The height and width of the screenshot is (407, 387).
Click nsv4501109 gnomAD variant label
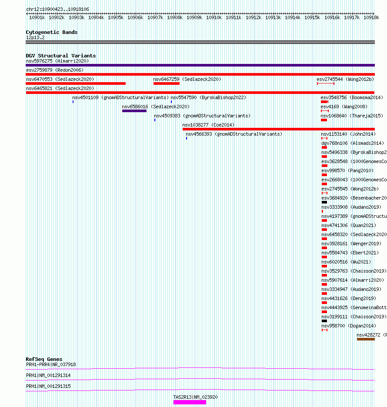click(120, 97)
